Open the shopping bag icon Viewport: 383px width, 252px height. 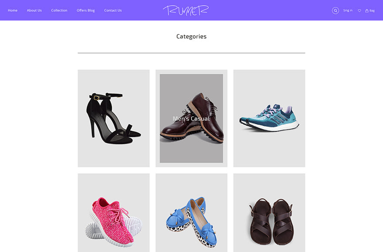click(x=366, y=10)
